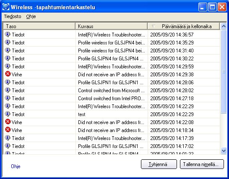Sort by the Taso column header

coord(39,26)
